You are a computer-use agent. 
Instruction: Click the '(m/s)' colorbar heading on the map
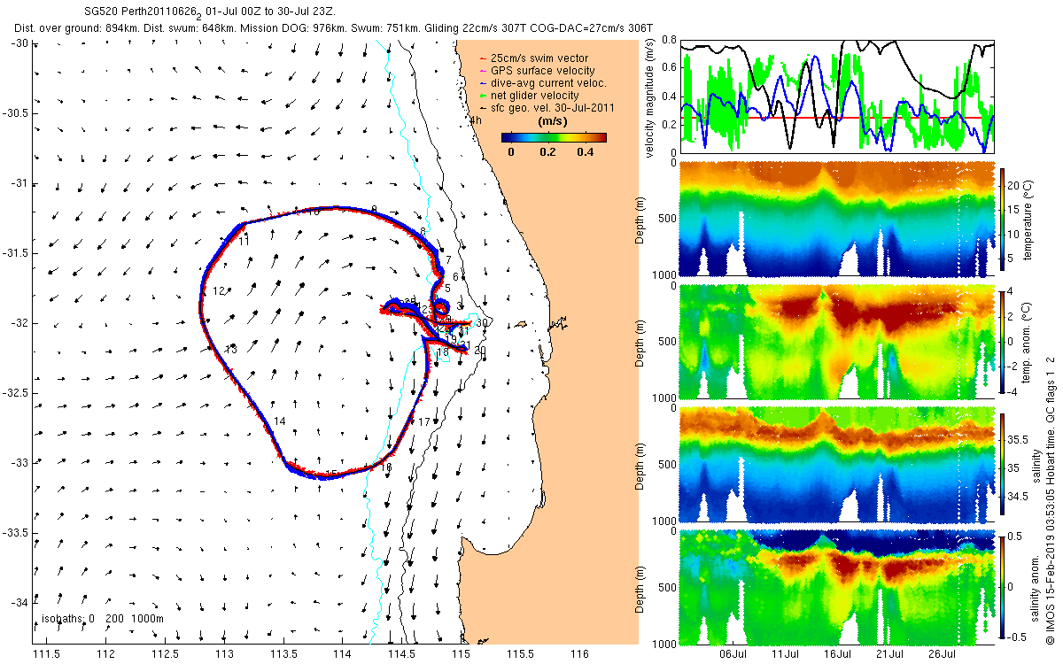(554, 121)
